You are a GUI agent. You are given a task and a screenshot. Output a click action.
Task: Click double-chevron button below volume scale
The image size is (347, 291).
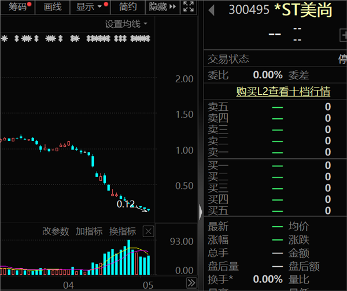tap(191, 283)
